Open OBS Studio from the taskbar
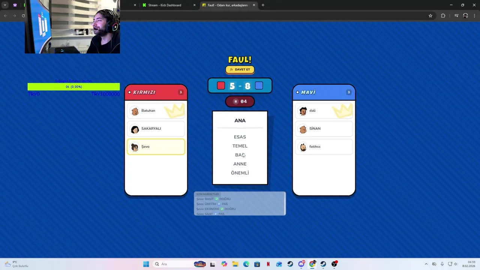 334,264
